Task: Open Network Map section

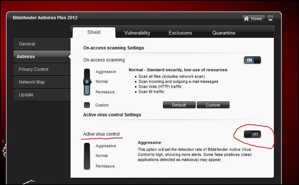Action: pos(42,82)
